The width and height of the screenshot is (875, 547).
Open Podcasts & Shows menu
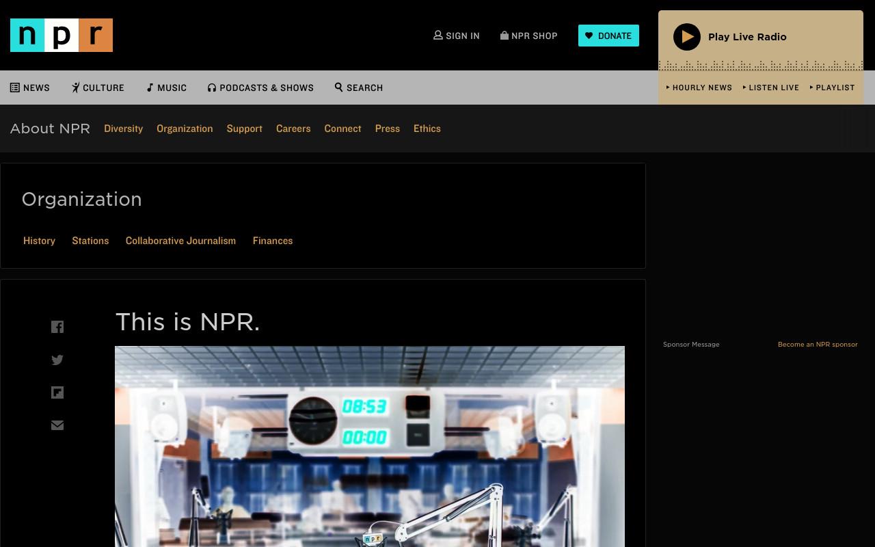(260, 88)
